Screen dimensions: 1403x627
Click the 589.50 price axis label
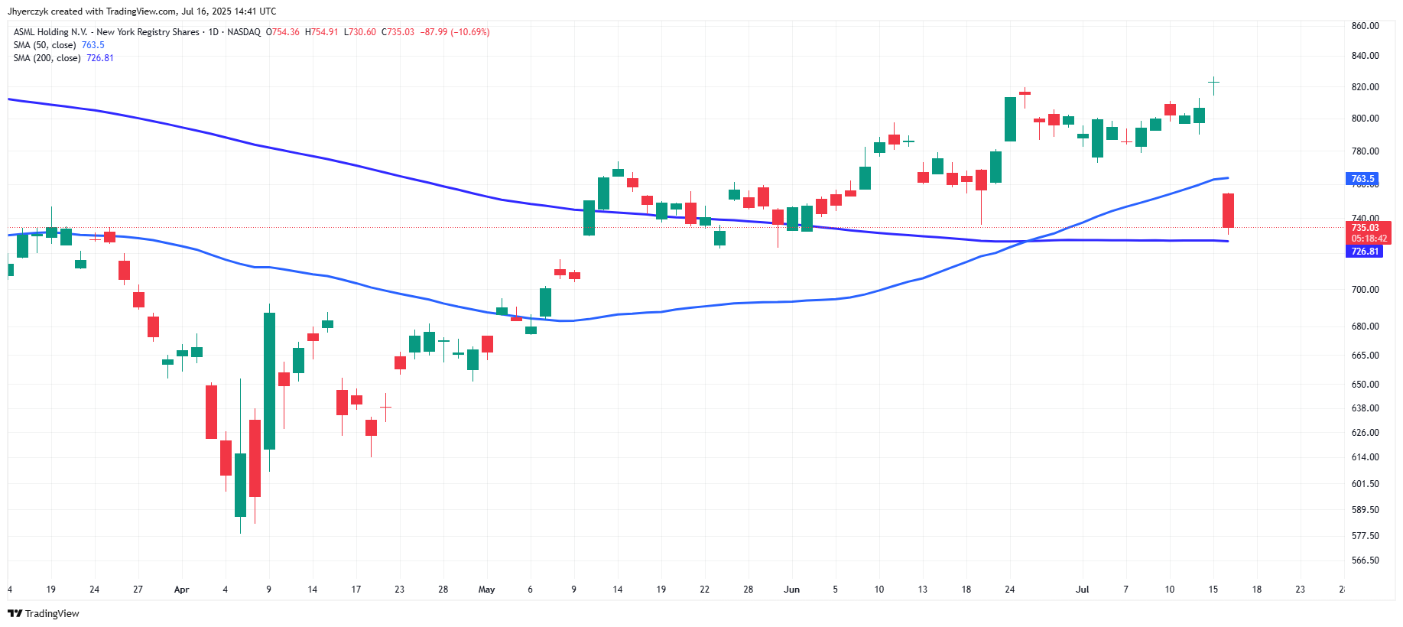pos(1365,510)
